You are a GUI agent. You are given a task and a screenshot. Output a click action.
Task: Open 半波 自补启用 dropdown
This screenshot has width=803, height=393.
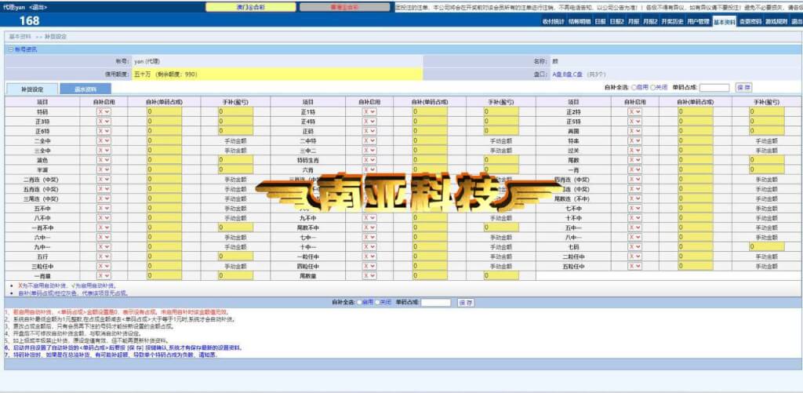point(104,169)
